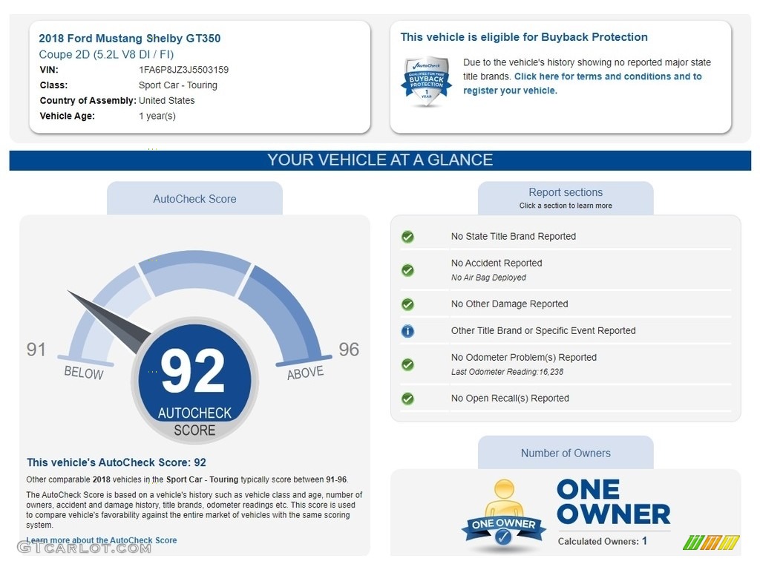Image resolution: width=760 pixels, height=570 pixels.
Task: Select the Report sections tab header
Action: click(x=566, y=198)
